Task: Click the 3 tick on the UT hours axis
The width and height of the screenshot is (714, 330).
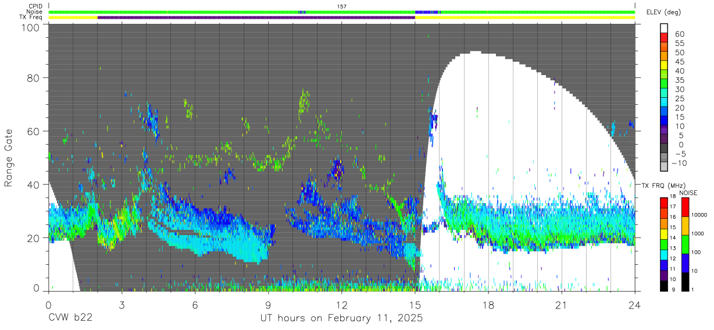Action: tap(122, 305)
